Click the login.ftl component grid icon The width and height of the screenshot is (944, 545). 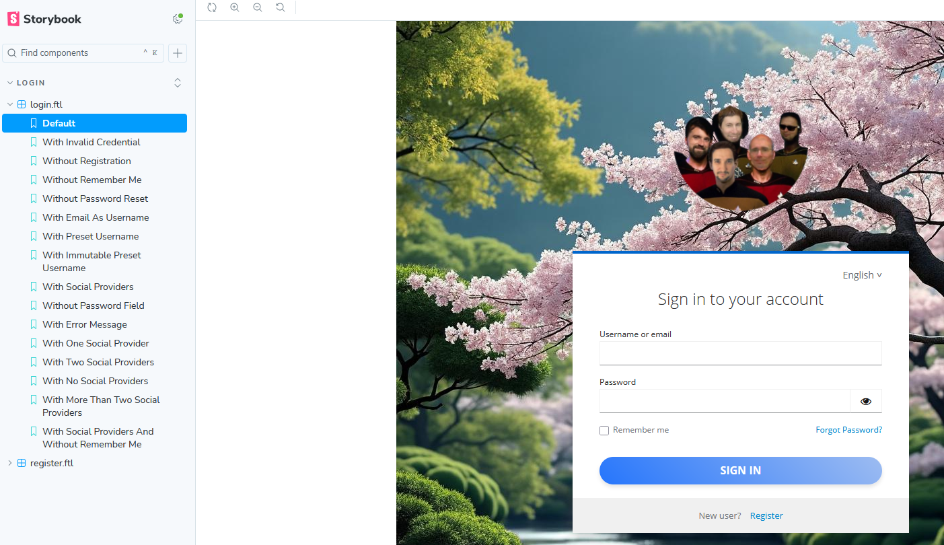point(22,104)
